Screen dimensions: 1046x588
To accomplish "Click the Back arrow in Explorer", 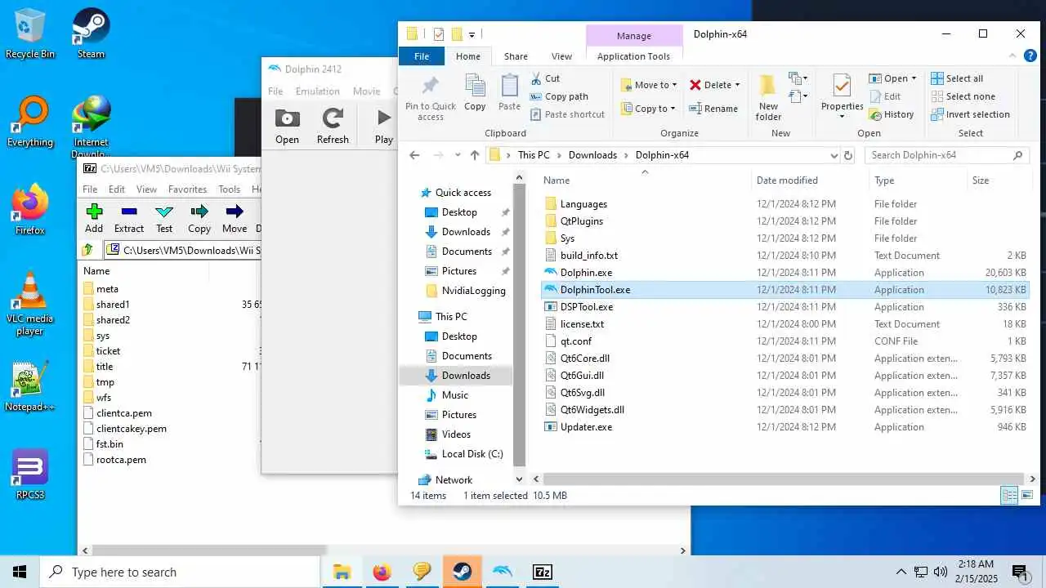I will (414, 155).
